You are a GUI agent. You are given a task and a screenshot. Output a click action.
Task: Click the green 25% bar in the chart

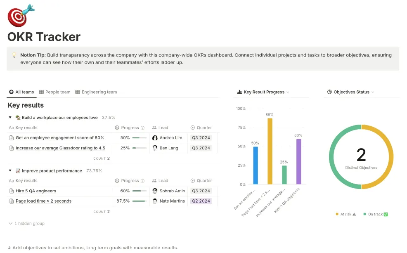point(284,175)
